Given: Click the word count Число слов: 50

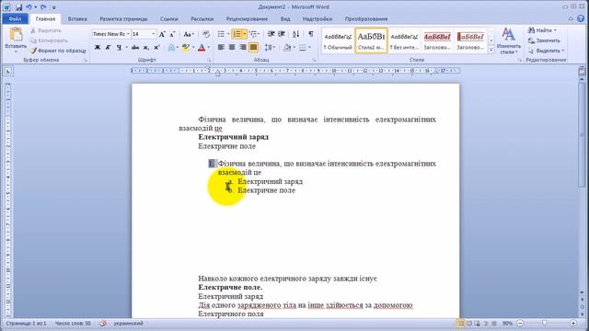Looking at the screenshot, I should (73, 323).
